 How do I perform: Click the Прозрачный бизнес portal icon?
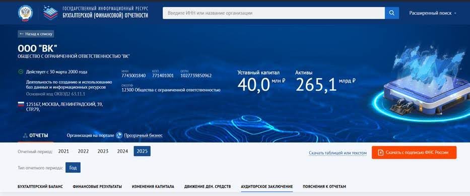[119, 136]
